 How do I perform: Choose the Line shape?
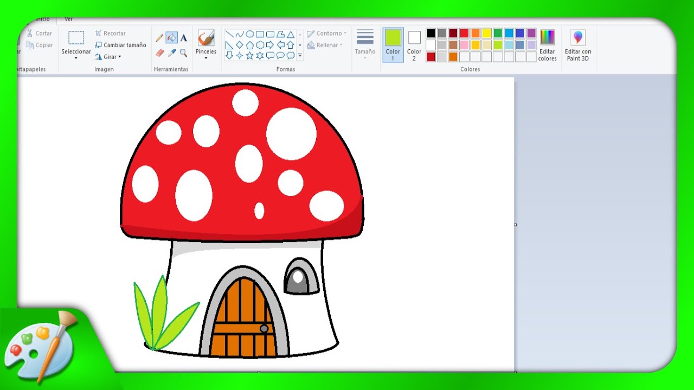point(229,34)
